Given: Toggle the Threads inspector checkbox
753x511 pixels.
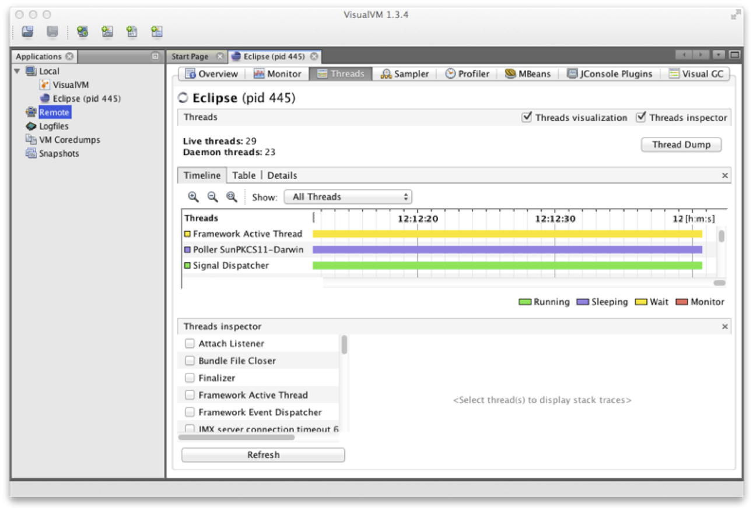Looking at the screenshot, I should point(640,117).
